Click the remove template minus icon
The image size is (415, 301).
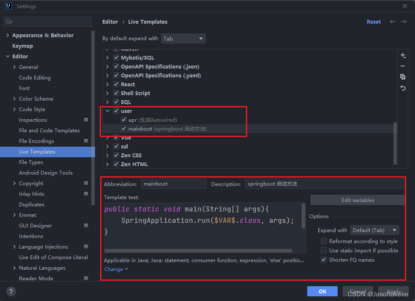coord(403,66)
